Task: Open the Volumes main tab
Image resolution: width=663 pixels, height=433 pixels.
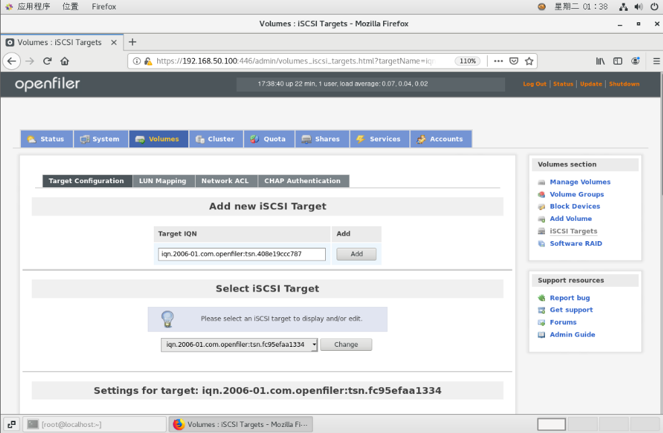Action: pos(158,139)
